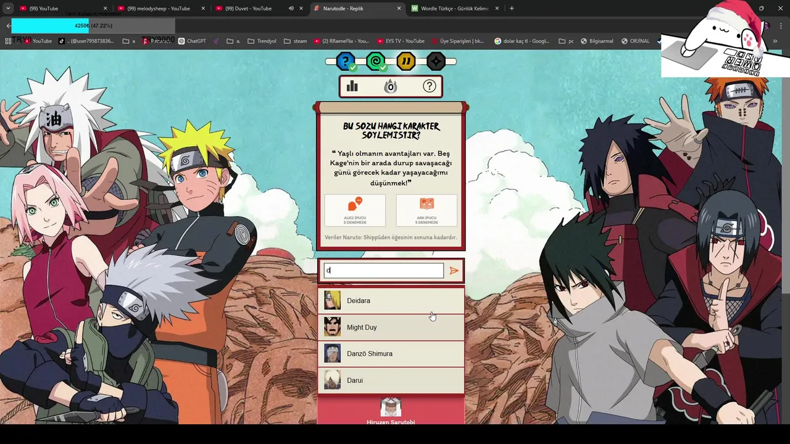
Task: Open the EYS TV - YouTube bookmark
Action: point(401,41)
